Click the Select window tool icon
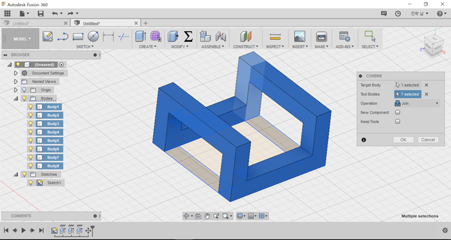The height and width of the screenshot is (240, 451). point(370,36)
